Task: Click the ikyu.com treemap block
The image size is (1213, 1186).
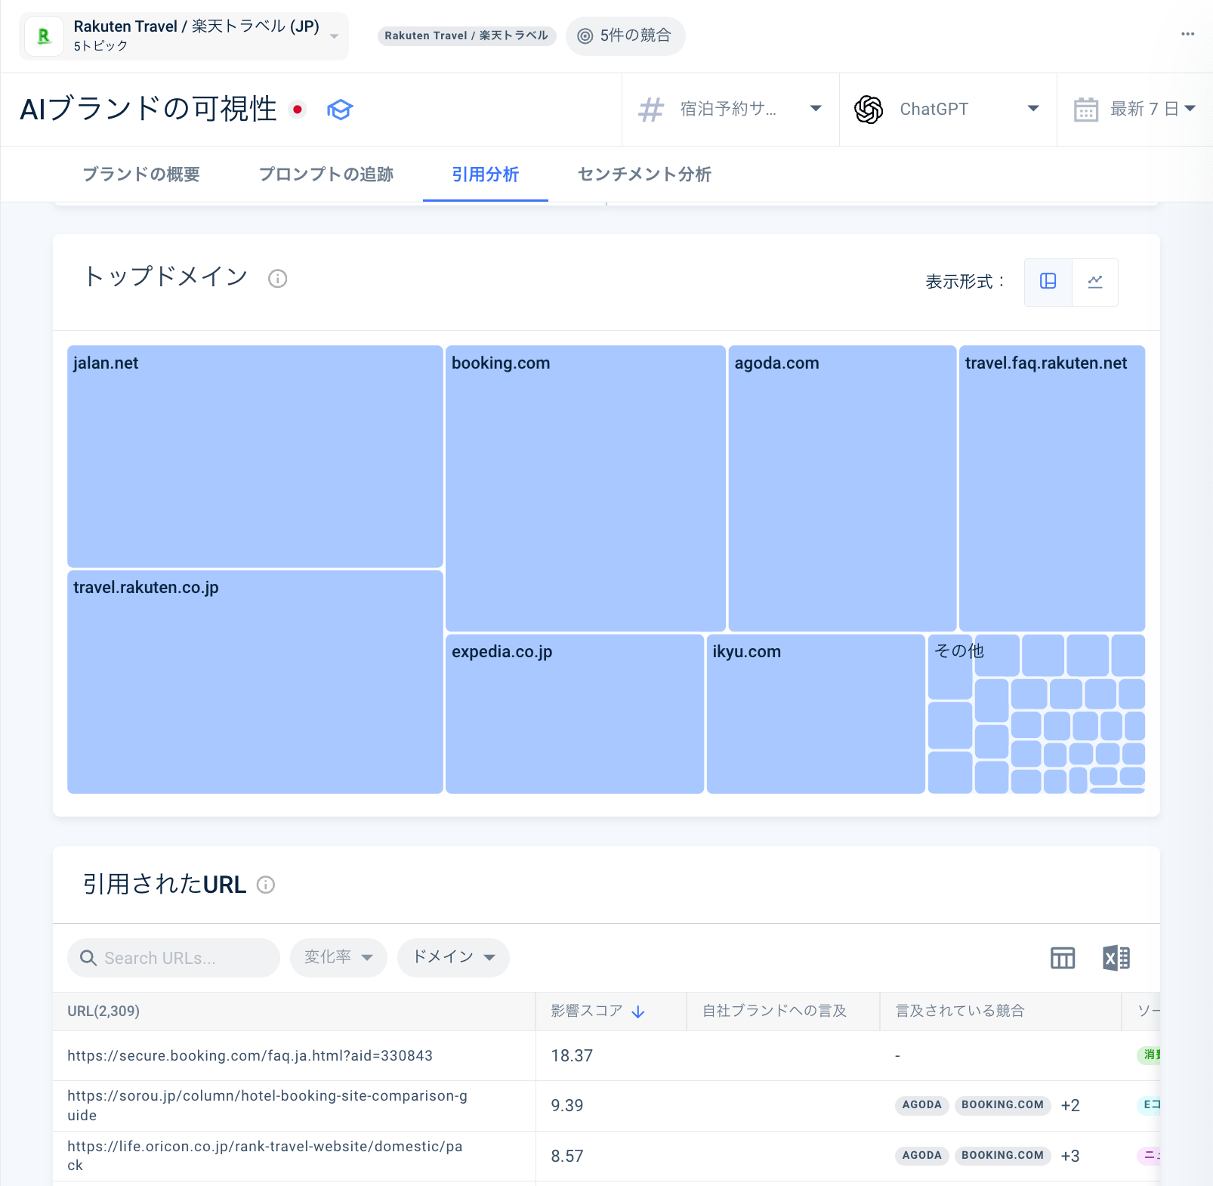Action: [x=816, y=714]
